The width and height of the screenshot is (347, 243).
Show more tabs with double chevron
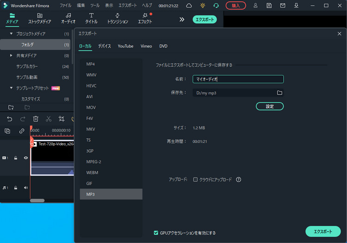182,19
